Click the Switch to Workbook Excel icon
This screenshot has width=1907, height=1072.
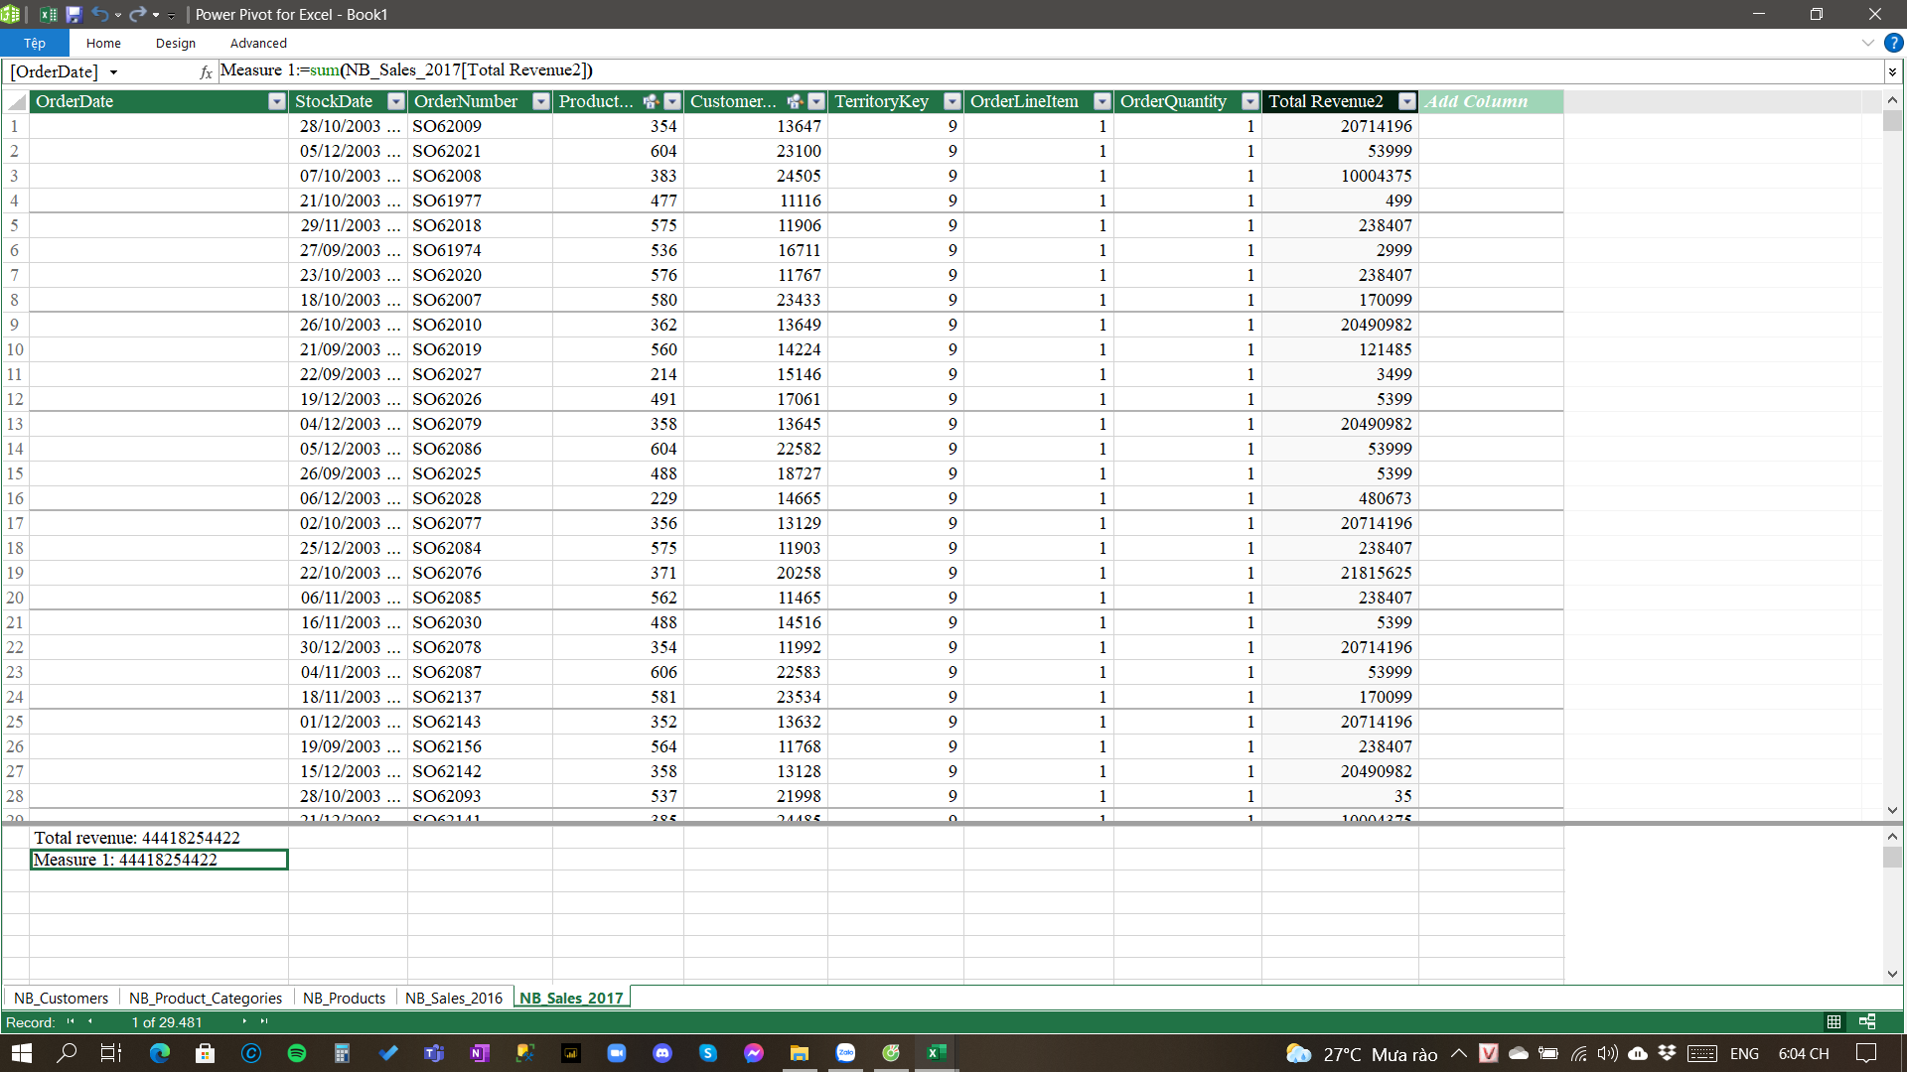48,14
